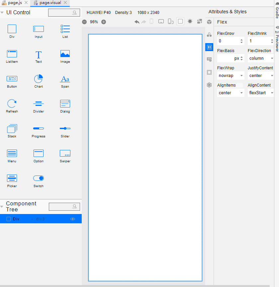This screenshot has width=279, height=287.
Task: Click the 96% zoom level text
Action: point(94,22)
